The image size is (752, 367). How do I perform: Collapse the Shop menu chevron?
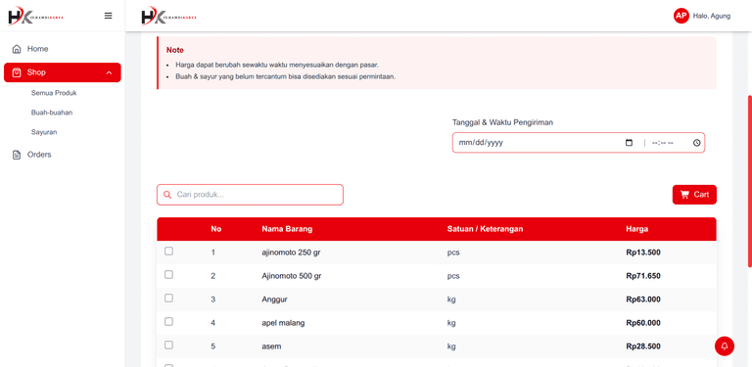tap(109, 72)
